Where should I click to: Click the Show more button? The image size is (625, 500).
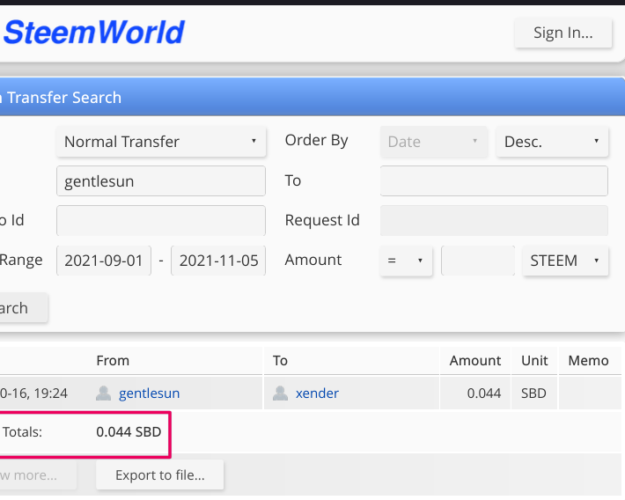pos(37,474)
